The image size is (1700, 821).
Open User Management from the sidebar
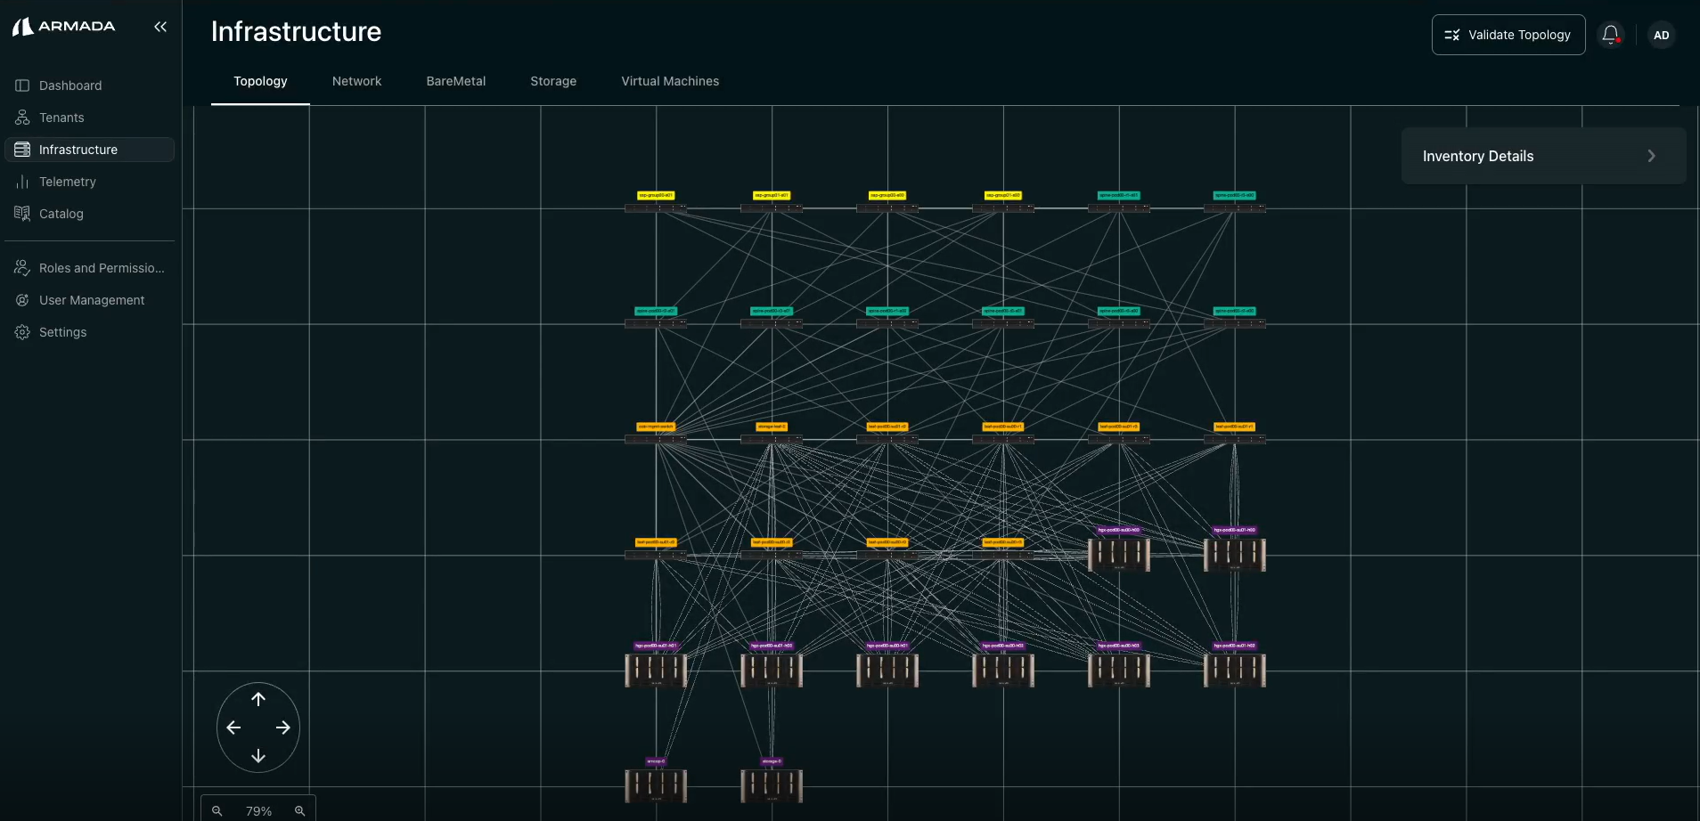[x=91, y=300]
